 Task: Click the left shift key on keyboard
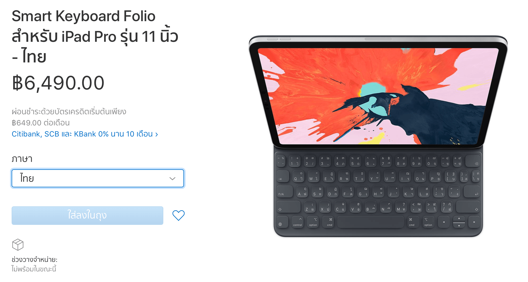tap(288, 207)
